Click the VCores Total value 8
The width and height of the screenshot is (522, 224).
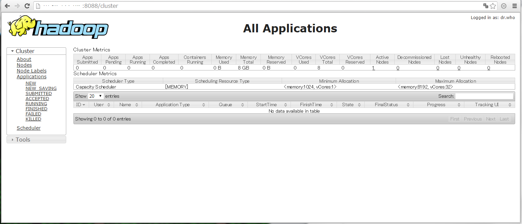pos(319,68)
